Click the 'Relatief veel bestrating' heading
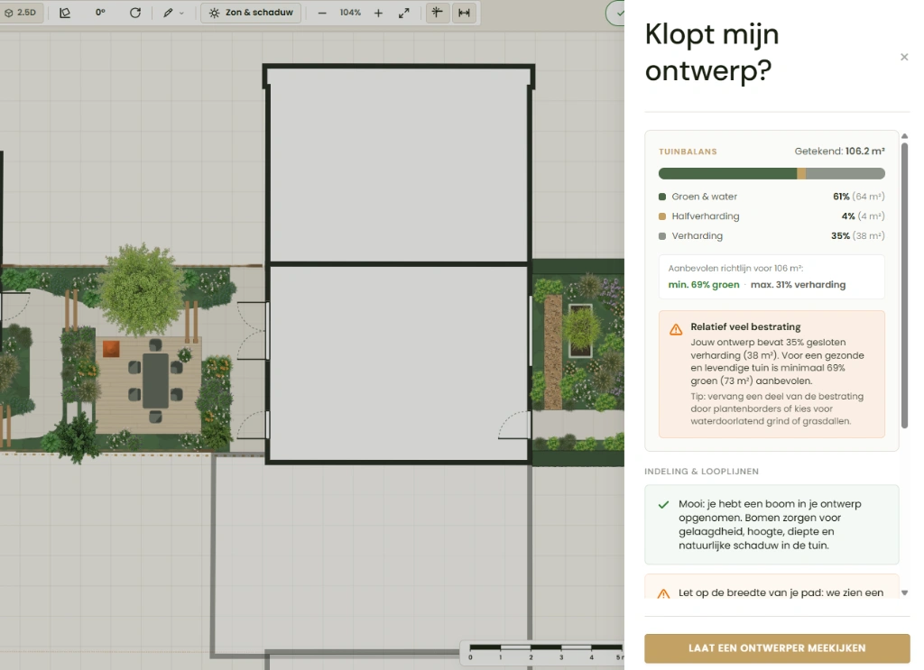This screenshot has height=670, width=924. [x=745, y=326]
